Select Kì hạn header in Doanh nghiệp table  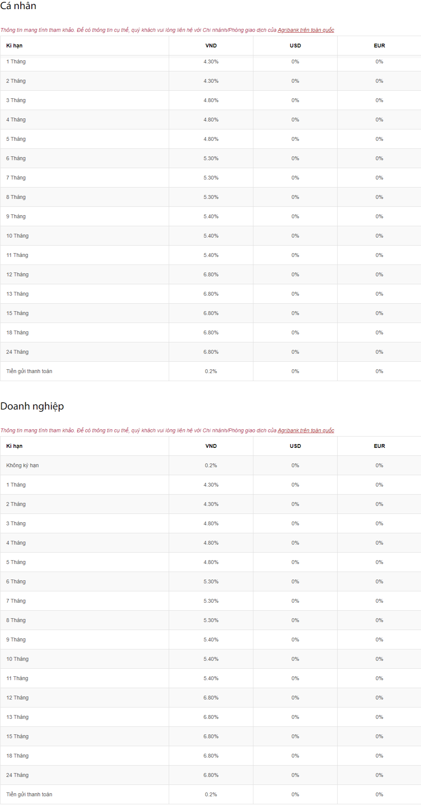pos(14,446)
